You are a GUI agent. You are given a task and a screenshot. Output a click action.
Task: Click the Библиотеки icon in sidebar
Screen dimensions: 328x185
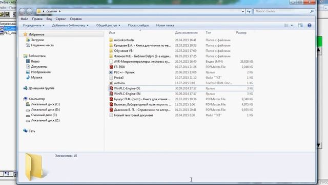[x=25, y=56]
